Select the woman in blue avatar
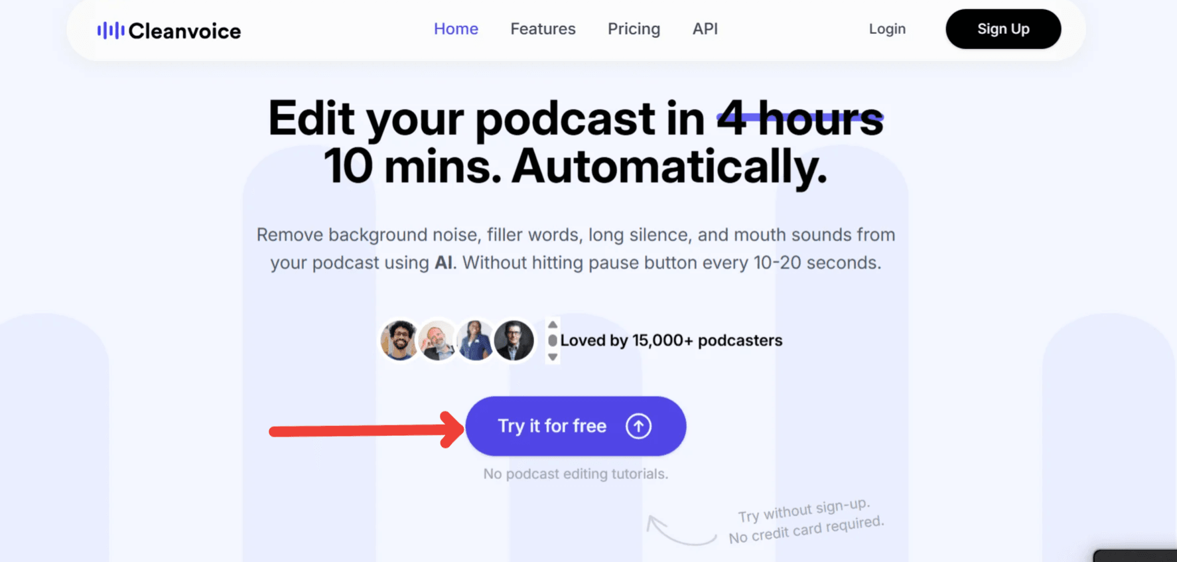Image resolution: width=1177 pixels, height=562 pixels. click(x=475, y=340)
